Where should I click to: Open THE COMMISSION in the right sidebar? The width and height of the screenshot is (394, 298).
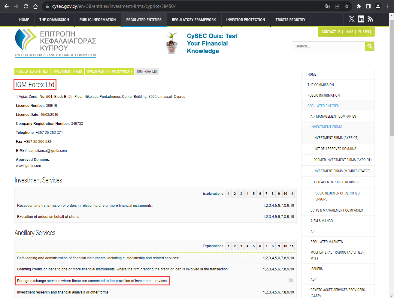(x=338, y=85)
